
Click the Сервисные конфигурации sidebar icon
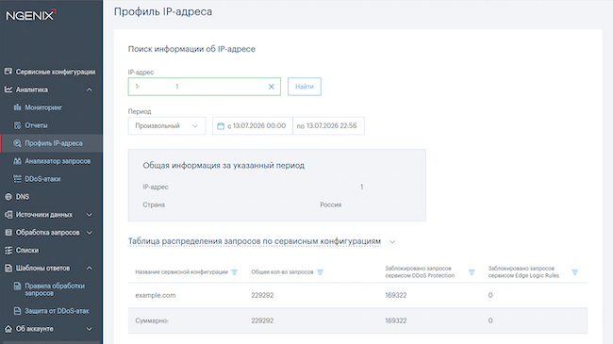pos(8,72)
